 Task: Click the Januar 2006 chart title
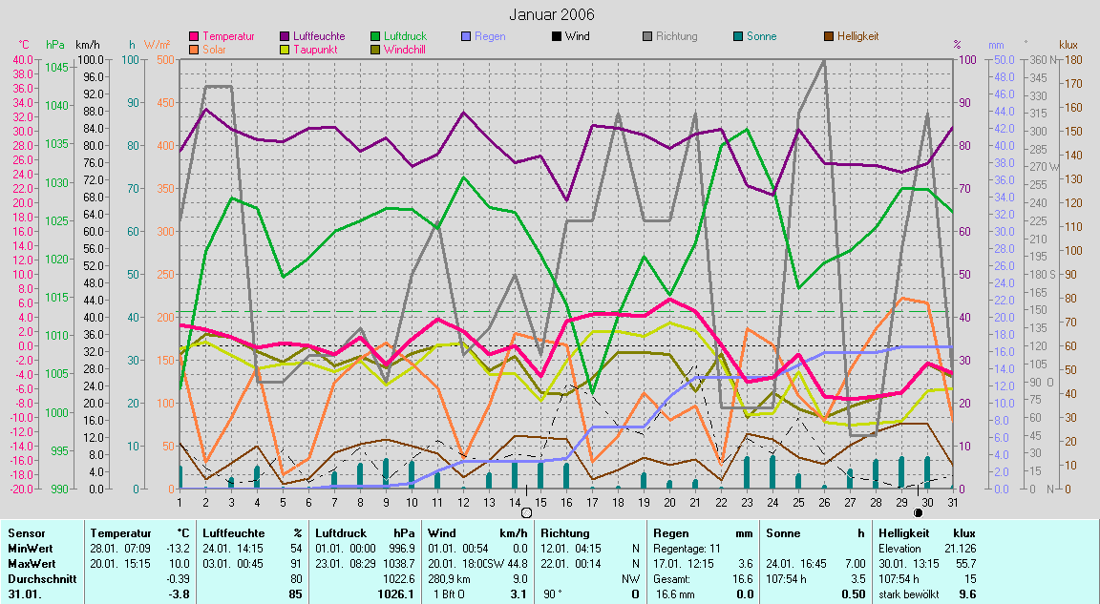coord(551,14)
